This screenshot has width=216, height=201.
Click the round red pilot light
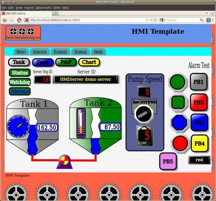click(180, 143)
